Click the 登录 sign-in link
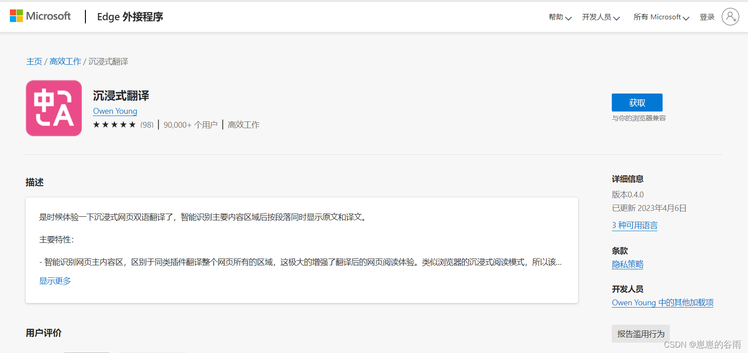 point(707,17)
